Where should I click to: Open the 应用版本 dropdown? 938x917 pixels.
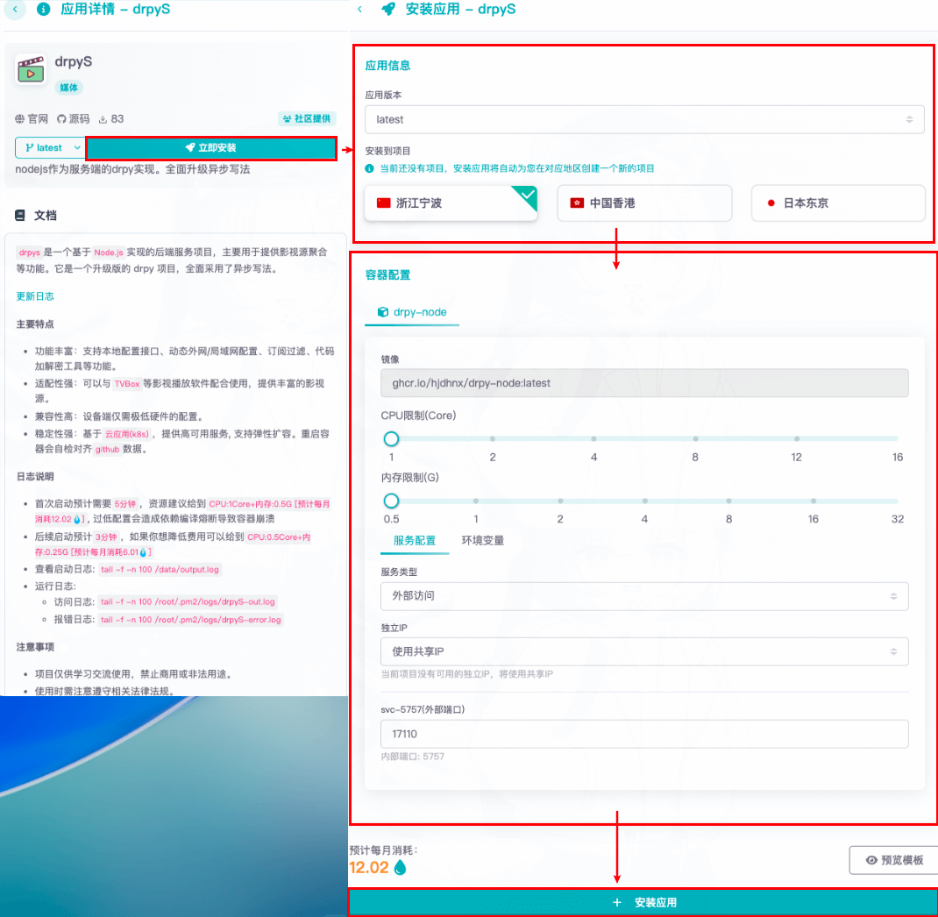644,119
